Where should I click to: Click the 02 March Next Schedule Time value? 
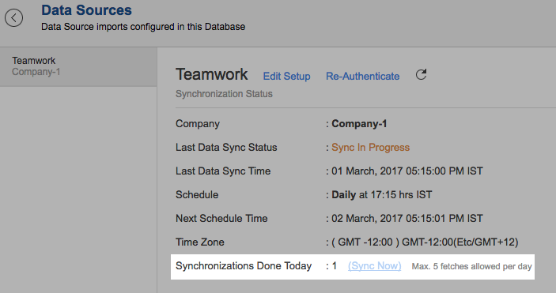tap(407, 218)
